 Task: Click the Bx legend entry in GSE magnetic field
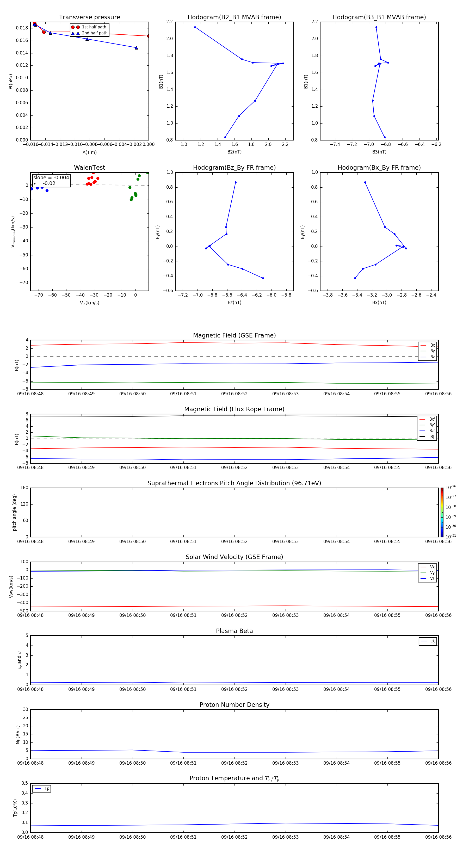click(428, 345)
